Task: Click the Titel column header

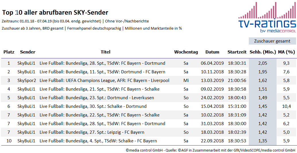Action: (106, 52)
